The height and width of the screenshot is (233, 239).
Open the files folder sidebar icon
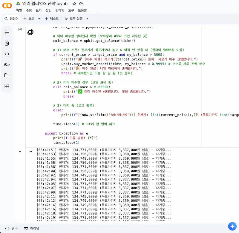pos(7,75)
